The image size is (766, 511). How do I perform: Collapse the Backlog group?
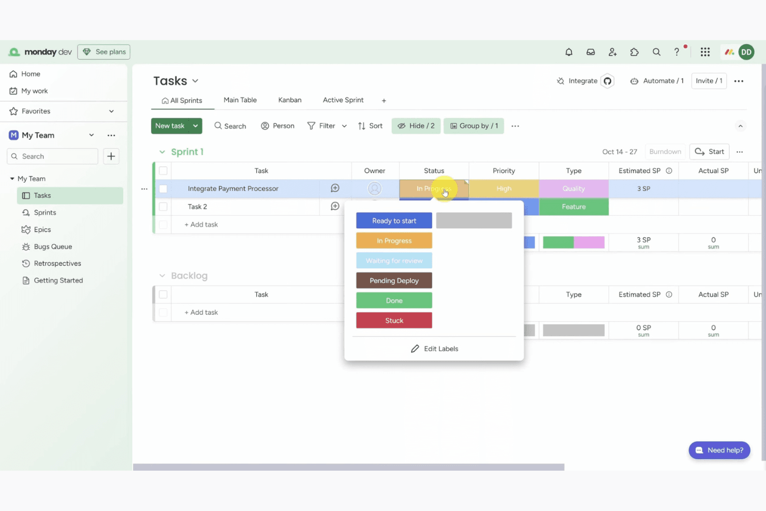[x=162, y=276]
